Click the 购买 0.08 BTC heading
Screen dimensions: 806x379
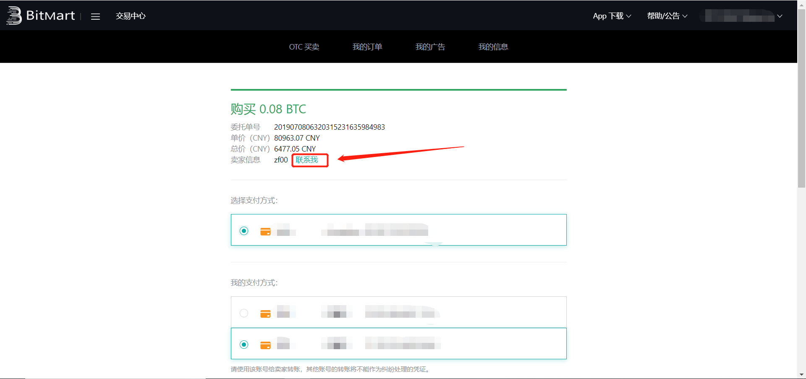[x=268, y=109]
